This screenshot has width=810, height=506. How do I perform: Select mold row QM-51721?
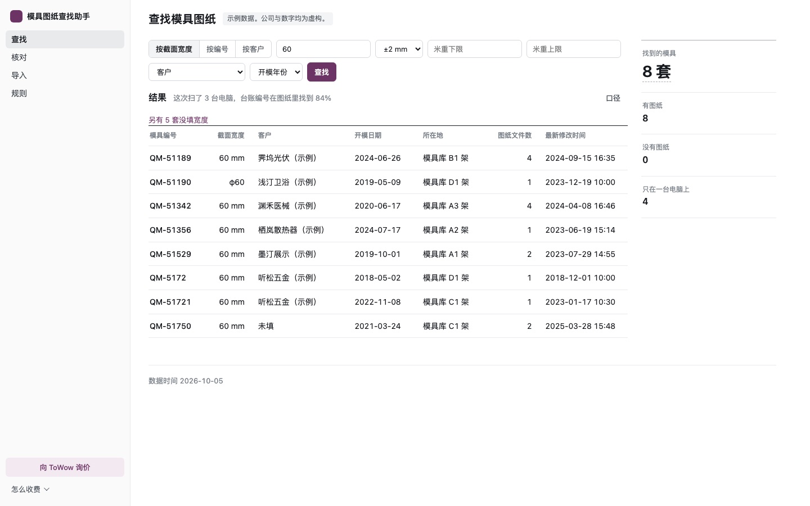pos(388,302)
